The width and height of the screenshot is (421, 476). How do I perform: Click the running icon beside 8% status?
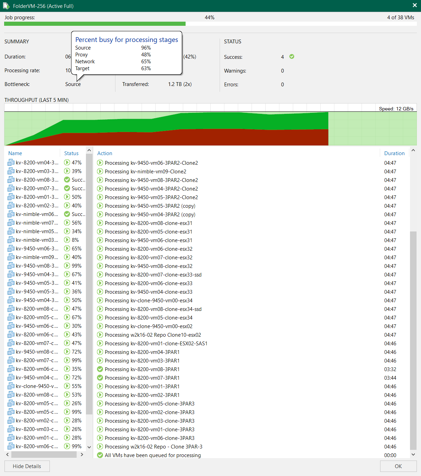click(x=67, y=240)
